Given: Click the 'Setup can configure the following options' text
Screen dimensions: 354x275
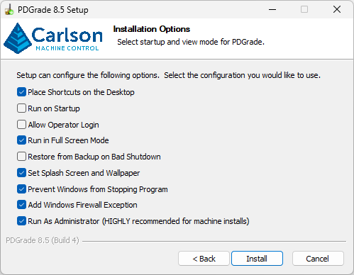Looking at the screenshot, I should tap(168, 75).
